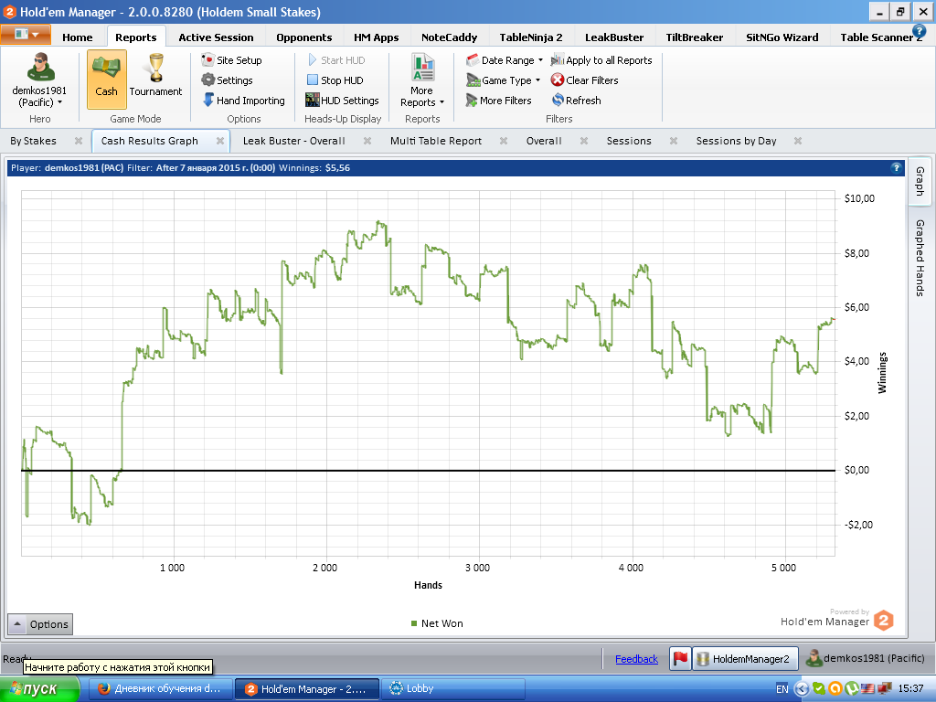
Task: Open the network connection tray icon
Action: click(884, 688)
